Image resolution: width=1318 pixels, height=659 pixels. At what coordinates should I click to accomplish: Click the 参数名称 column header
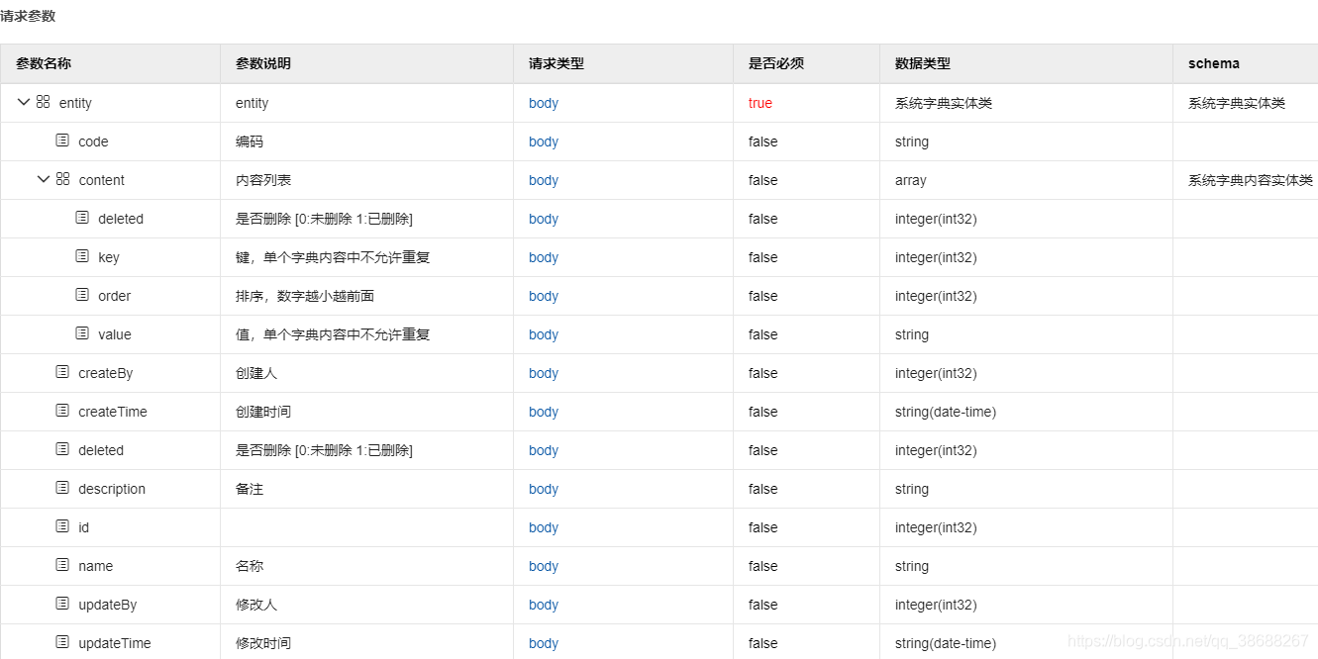click(x=44, y=63)
